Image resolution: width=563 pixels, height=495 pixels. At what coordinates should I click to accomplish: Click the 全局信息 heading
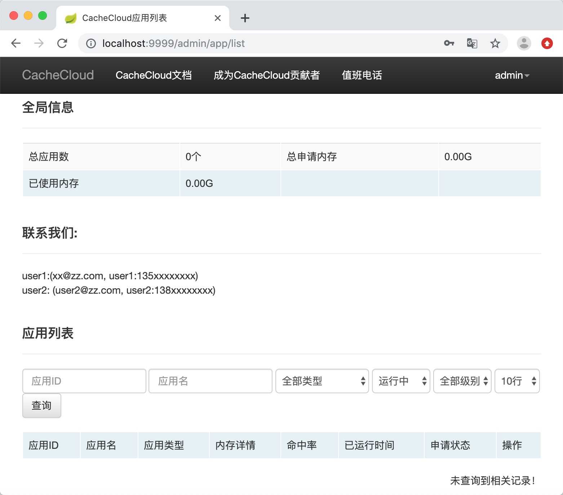48,107
